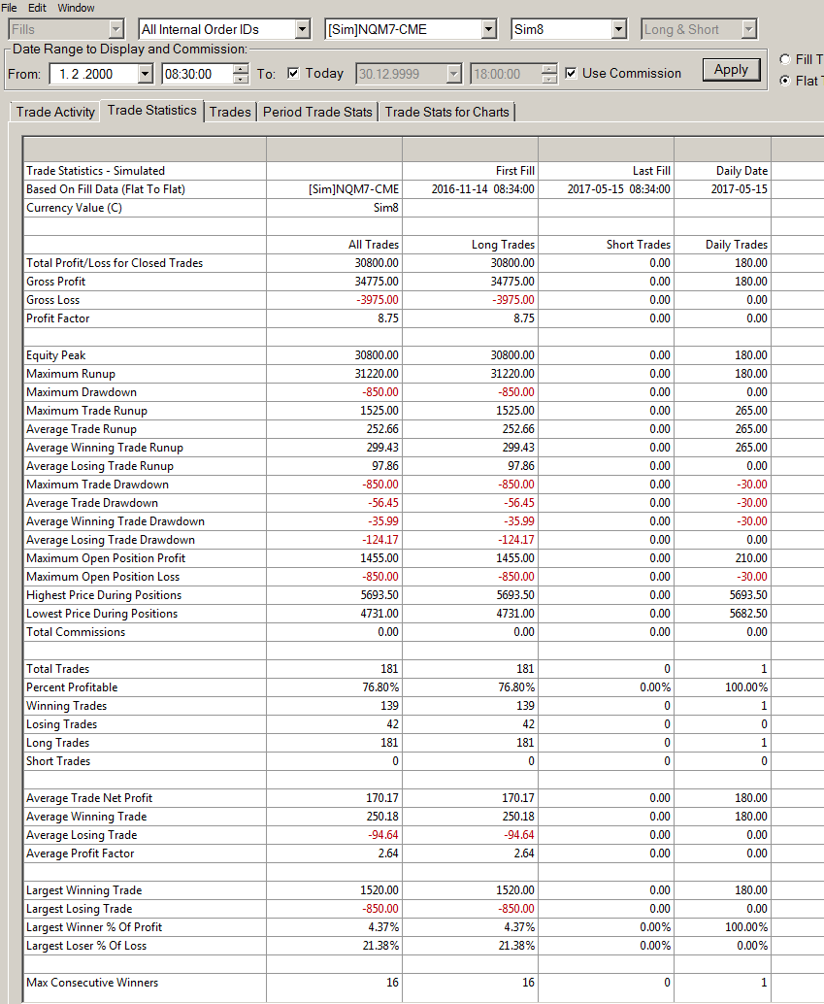Open the File menu
Viewport: 824px width, 1004px height.
[9, 8]
